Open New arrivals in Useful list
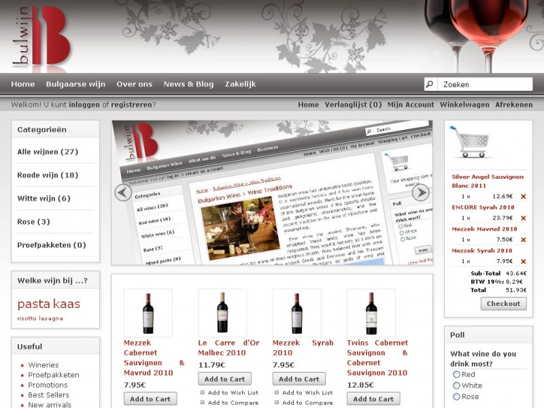The height and width of the screenshot is (408, 544). point(50,405)
